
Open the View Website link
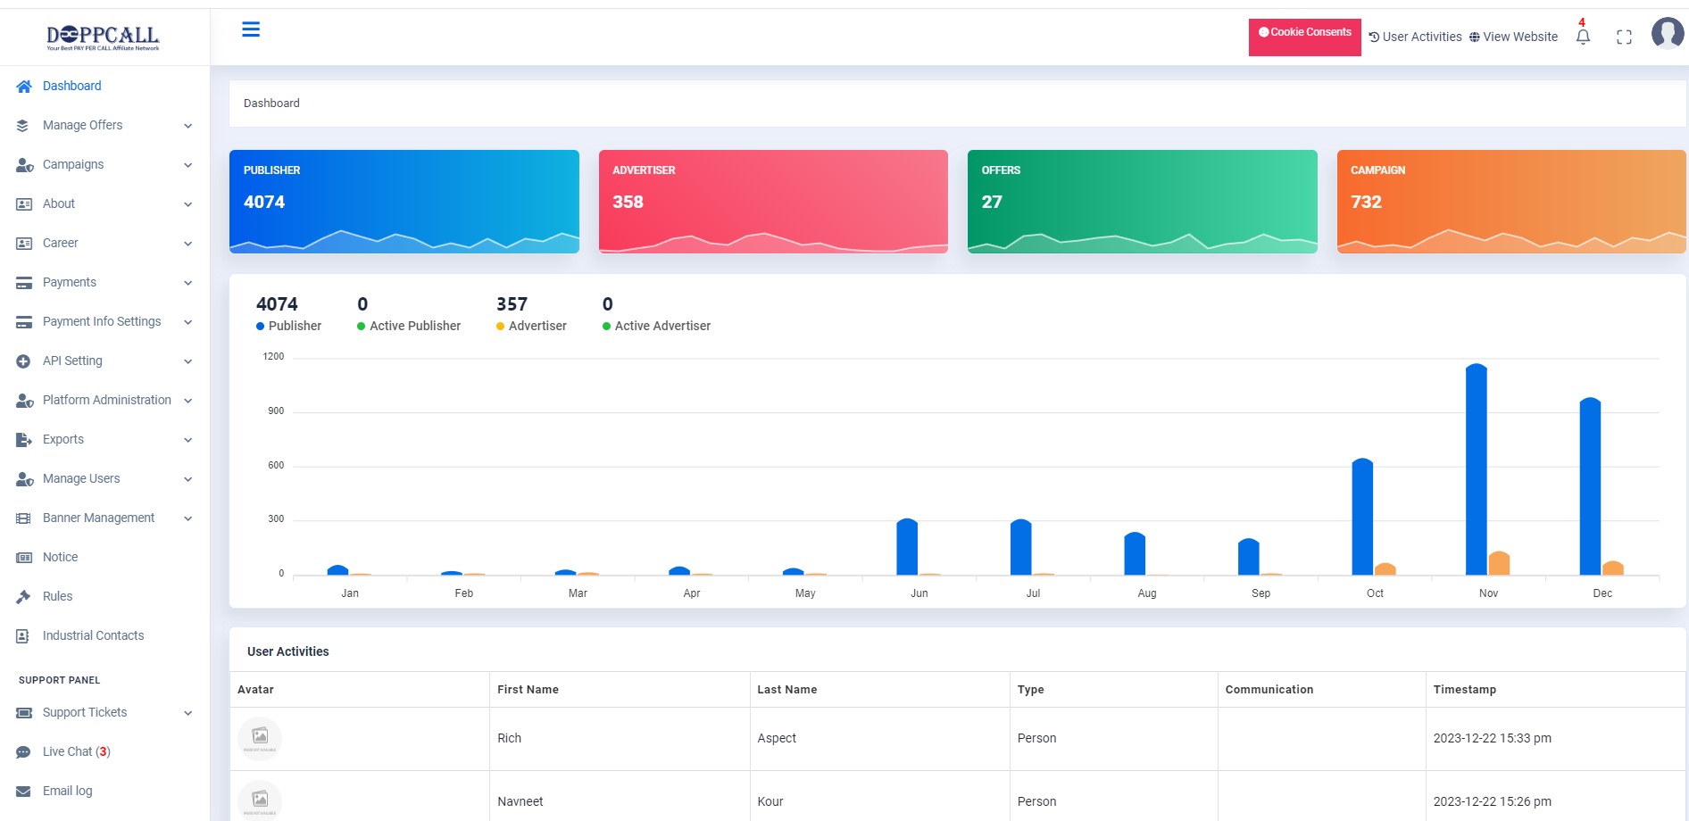click(1513, 37)
